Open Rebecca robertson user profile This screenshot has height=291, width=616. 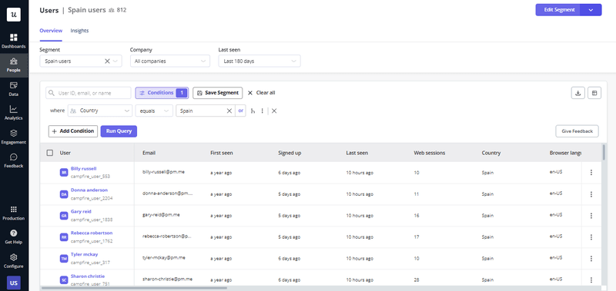click(92, 233)
